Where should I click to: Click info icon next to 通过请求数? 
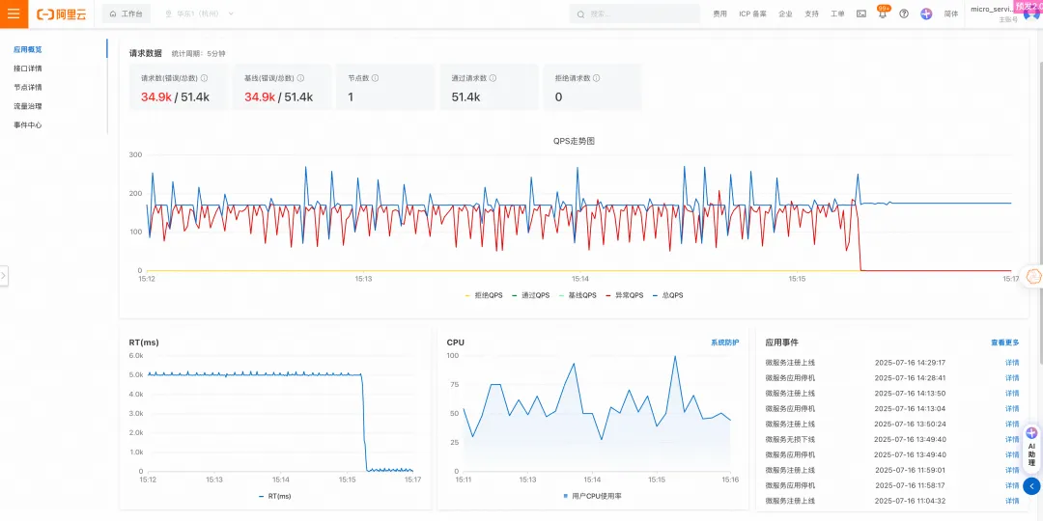(493, 78)
